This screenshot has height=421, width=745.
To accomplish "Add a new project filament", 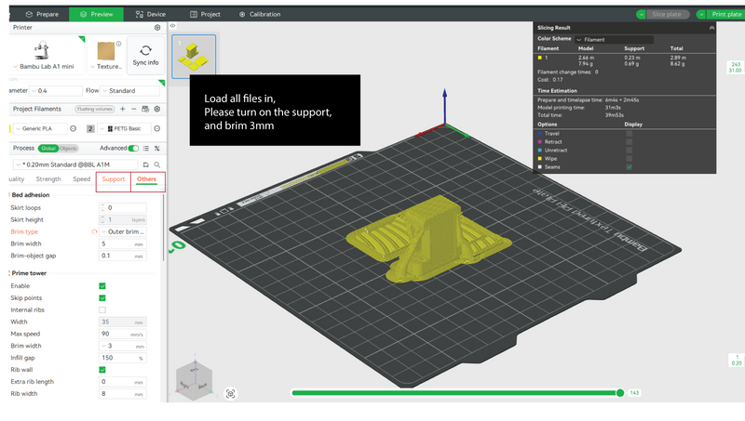I will 123,109.
